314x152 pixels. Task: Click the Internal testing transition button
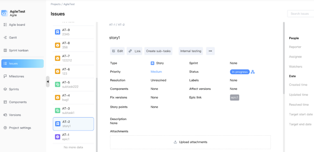coord(191,51)
